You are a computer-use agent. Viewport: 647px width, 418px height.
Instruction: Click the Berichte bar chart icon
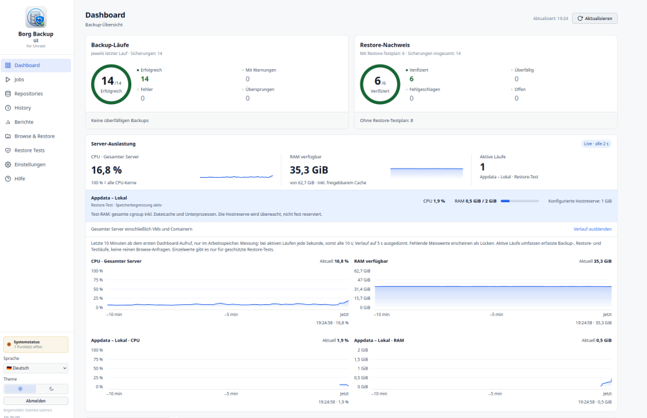pyautogui.click(x=8, y=122)
